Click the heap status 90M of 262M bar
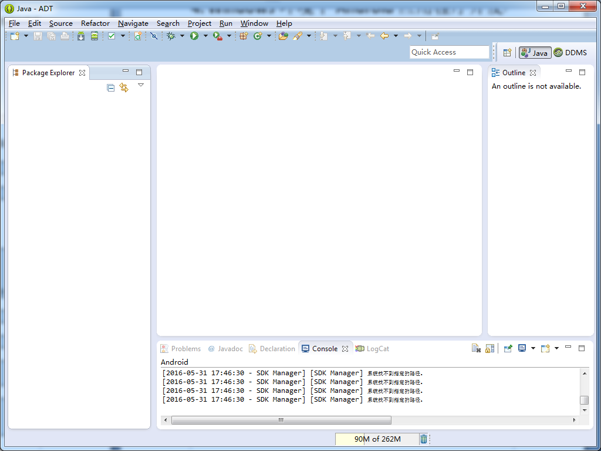 (377, 439)
